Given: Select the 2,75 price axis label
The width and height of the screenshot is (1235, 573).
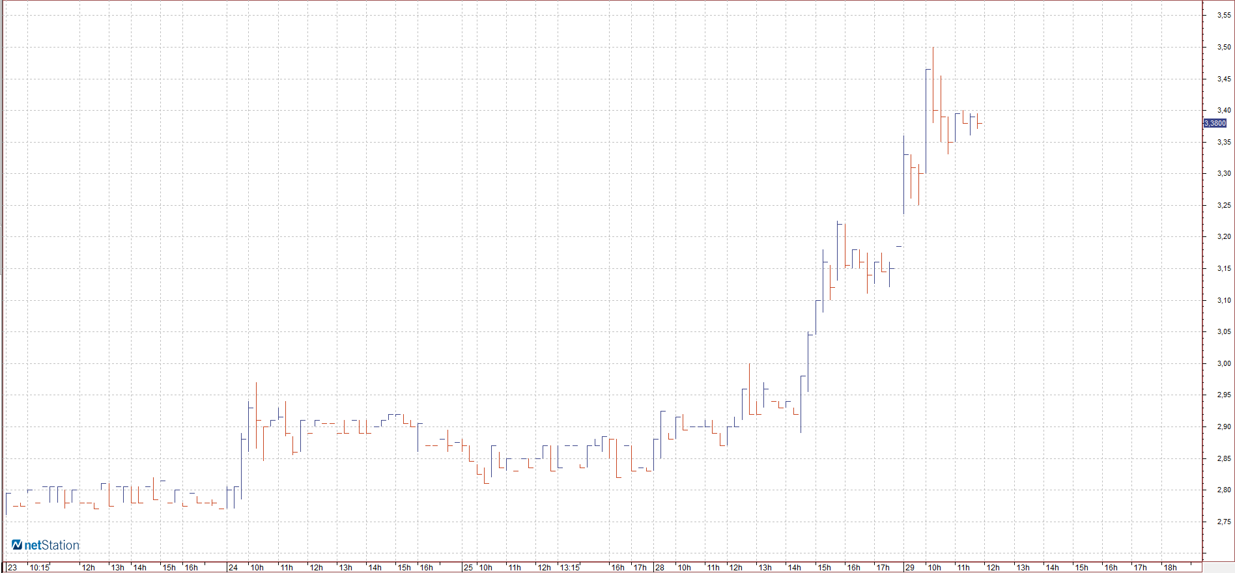Looking at the screenshot, I should pos(1224,522).
